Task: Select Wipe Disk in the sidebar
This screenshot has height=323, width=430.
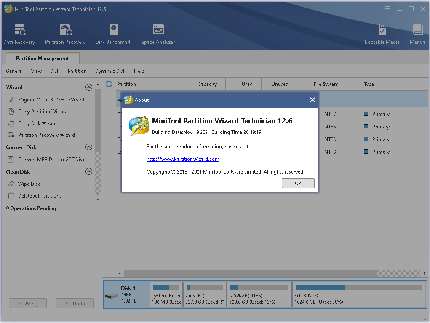Action: point(29,184)
